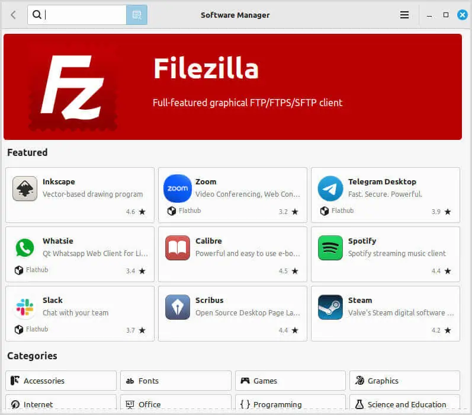Open the Whatsie app icon
Screen dimensions: 472x415
(25, 248)
